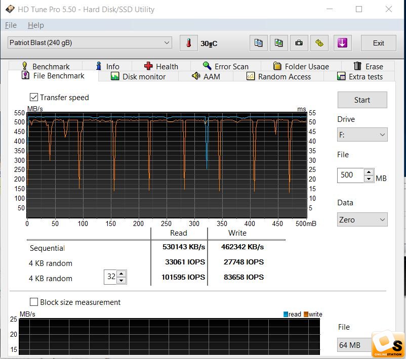Image resolution: width=406 pixels, height=359 pixels.
Task: Switch to the Info tab
Action: click(x=107, y=66)
